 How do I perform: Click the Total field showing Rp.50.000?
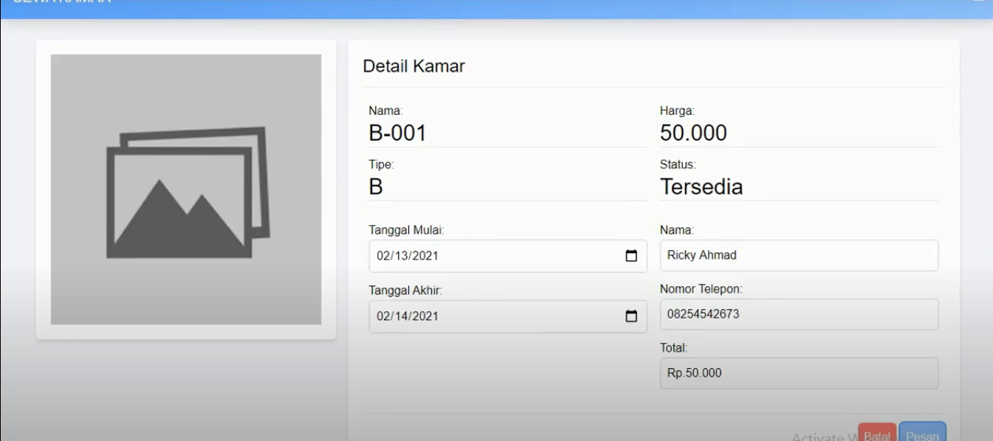click(799, 373)
